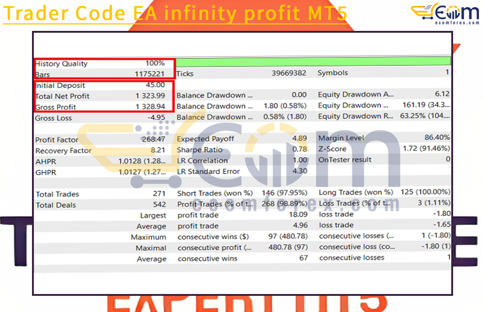
Task: Select the "Ticks" label
Action: 185,74
